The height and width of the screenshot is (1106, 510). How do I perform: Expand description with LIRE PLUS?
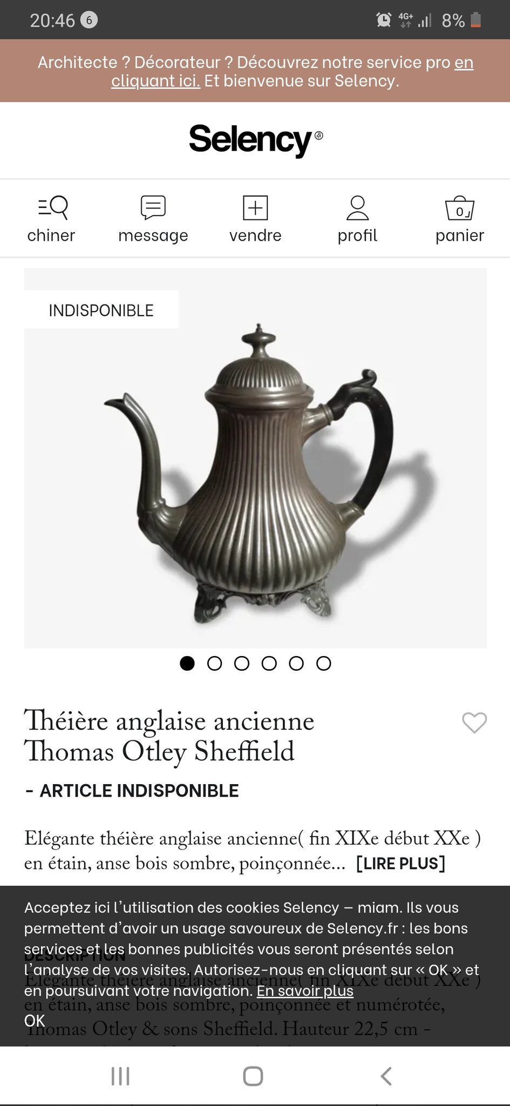400,863
